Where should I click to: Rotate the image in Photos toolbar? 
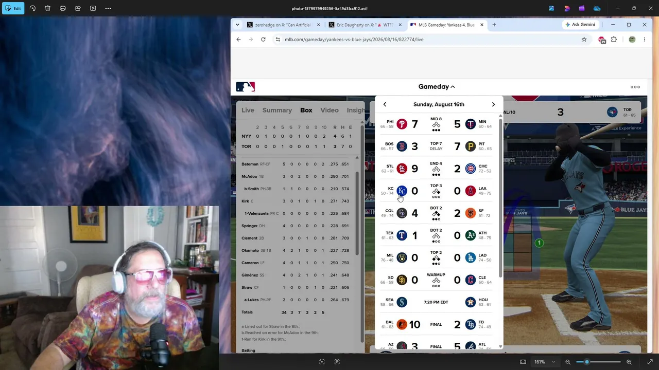[x=32, y=8]
